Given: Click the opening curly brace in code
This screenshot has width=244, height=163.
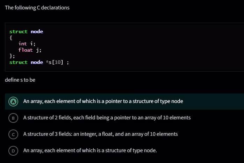Looking at the screenshot, I should pos(11,38).
